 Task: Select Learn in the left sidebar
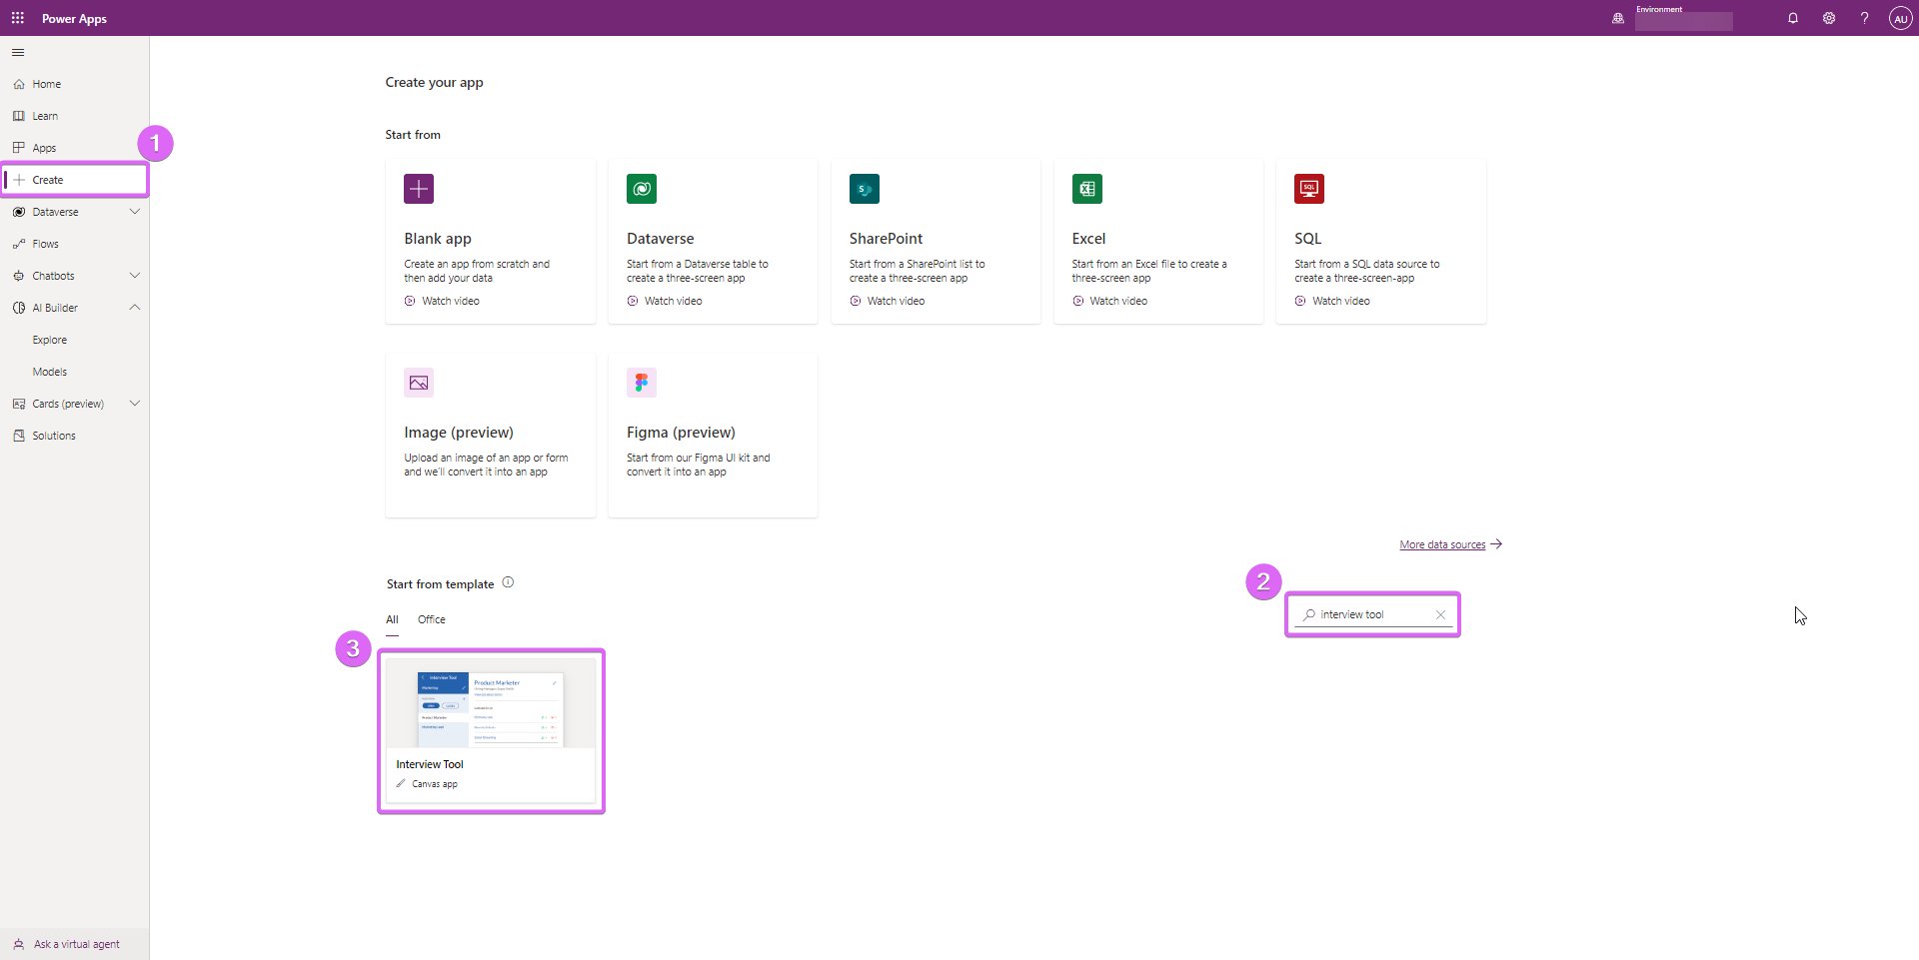click(x=45, y=115)
